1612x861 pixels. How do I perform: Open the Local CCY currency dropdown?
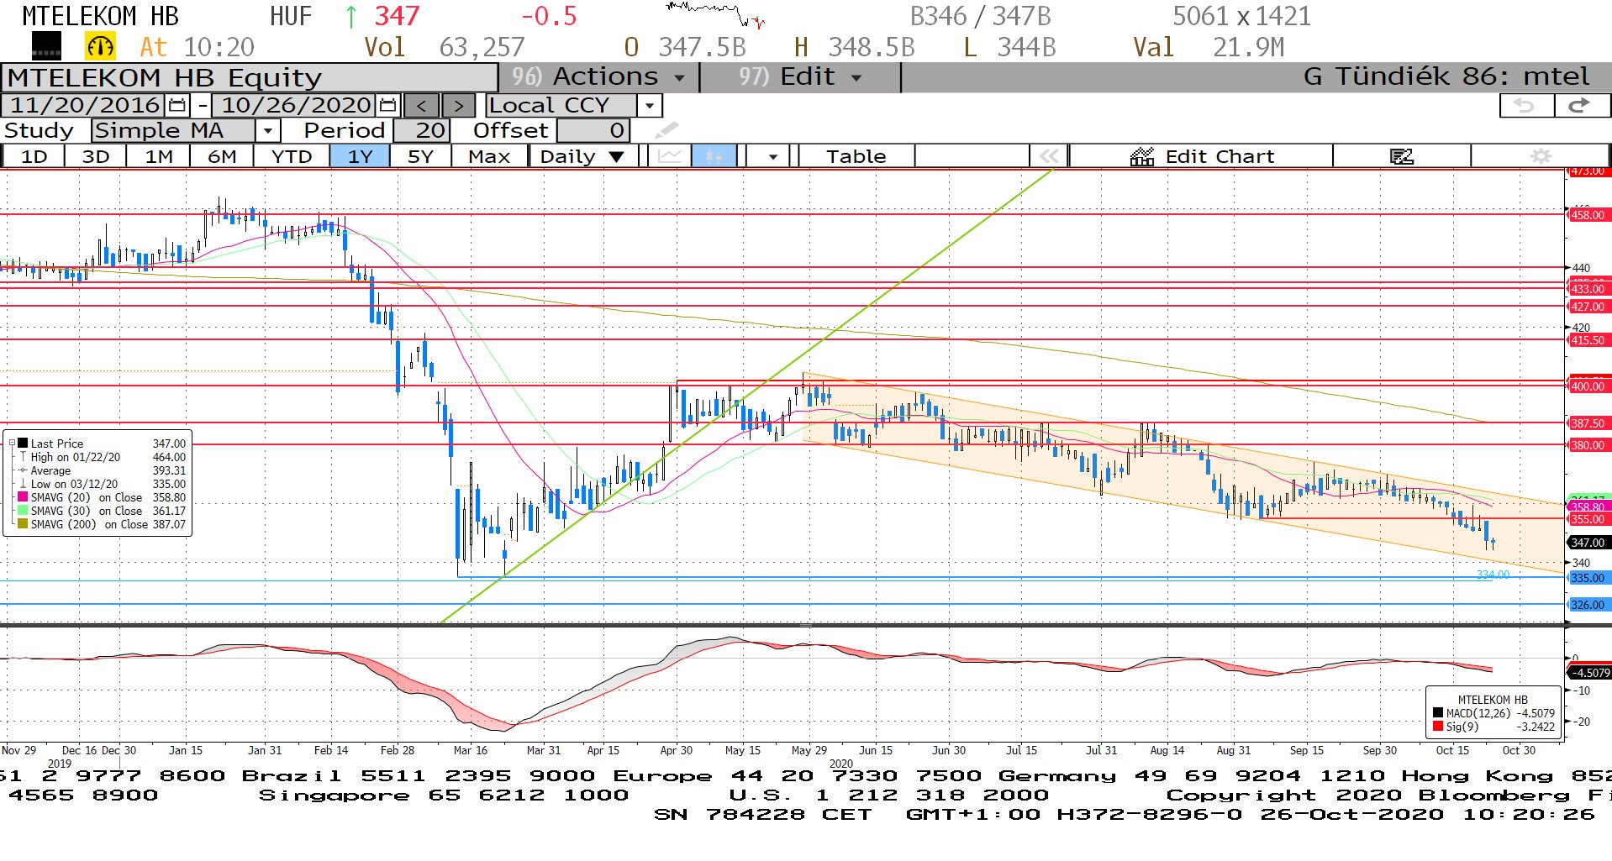[x=649, y=106]
